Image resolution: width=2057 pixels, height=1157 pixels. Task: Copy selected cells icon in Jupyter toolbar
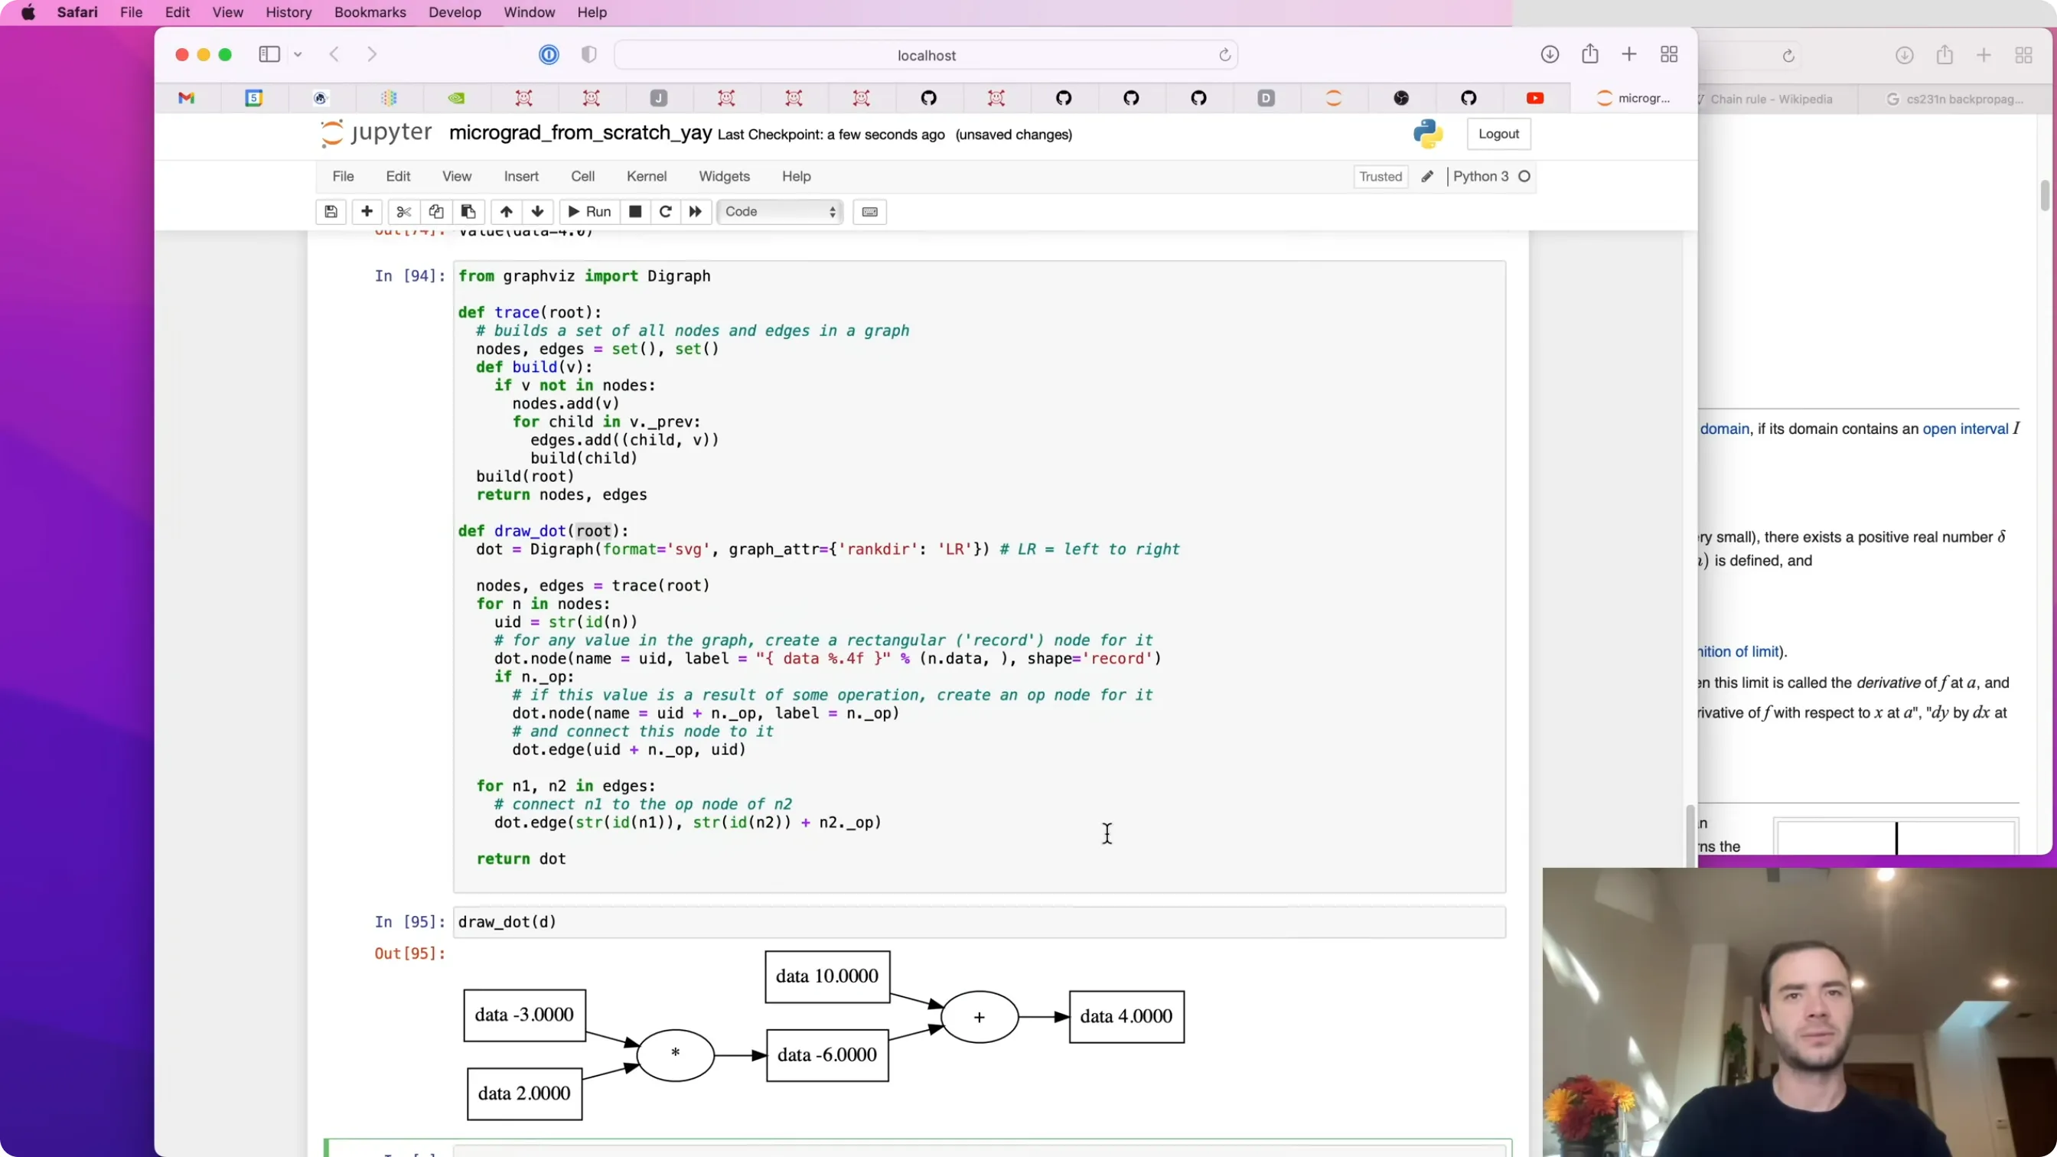[x=436, y=212]
